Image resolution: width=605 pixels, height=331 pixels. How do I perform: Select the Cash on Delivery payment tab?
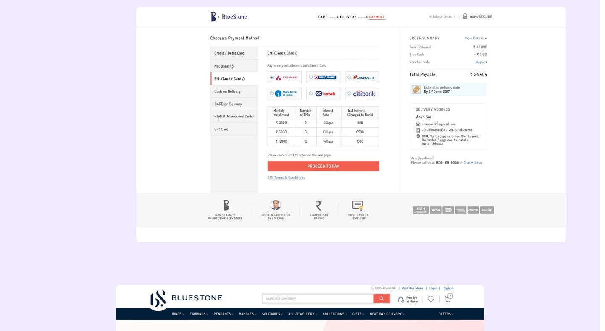pos(234,91)
